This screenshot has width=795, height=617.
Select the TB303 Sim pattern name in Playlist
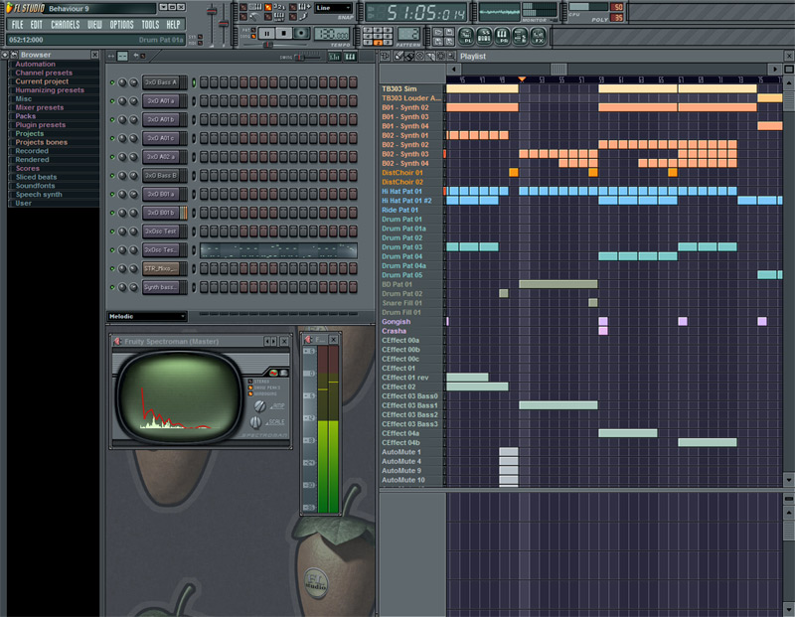(399, 88)
